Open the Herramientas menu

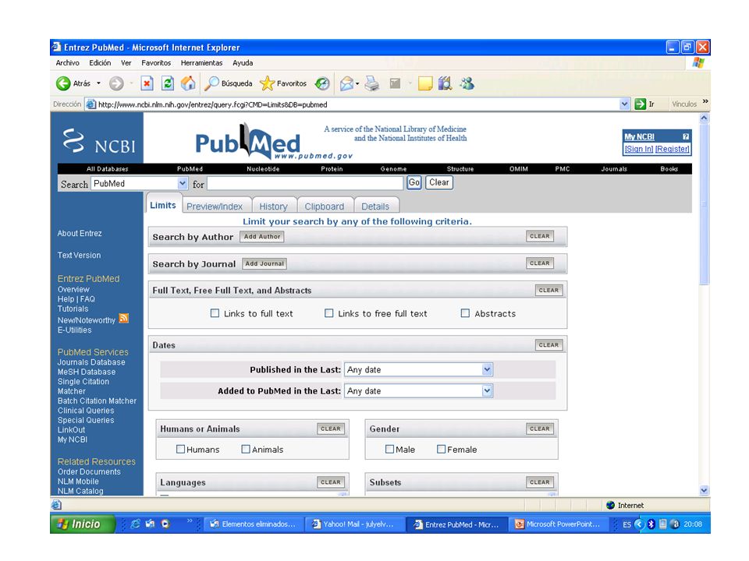pos(201,62)
